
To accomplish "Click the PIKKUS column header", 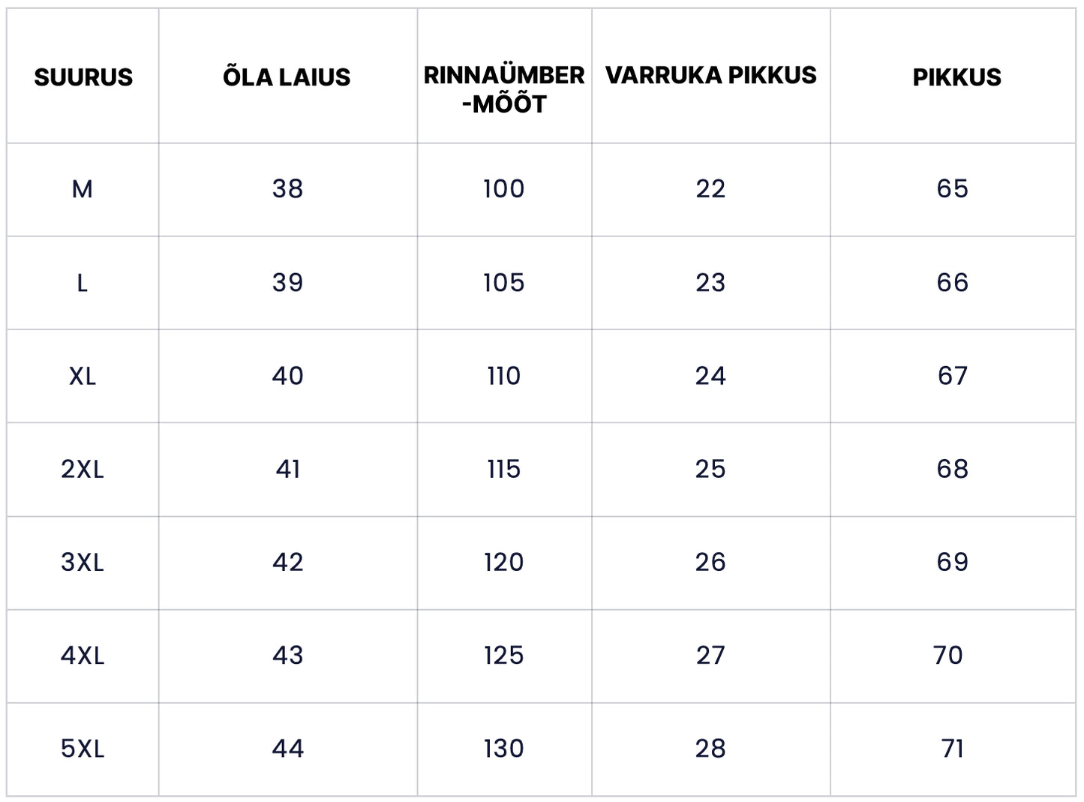I will click(x=956, y=77).
